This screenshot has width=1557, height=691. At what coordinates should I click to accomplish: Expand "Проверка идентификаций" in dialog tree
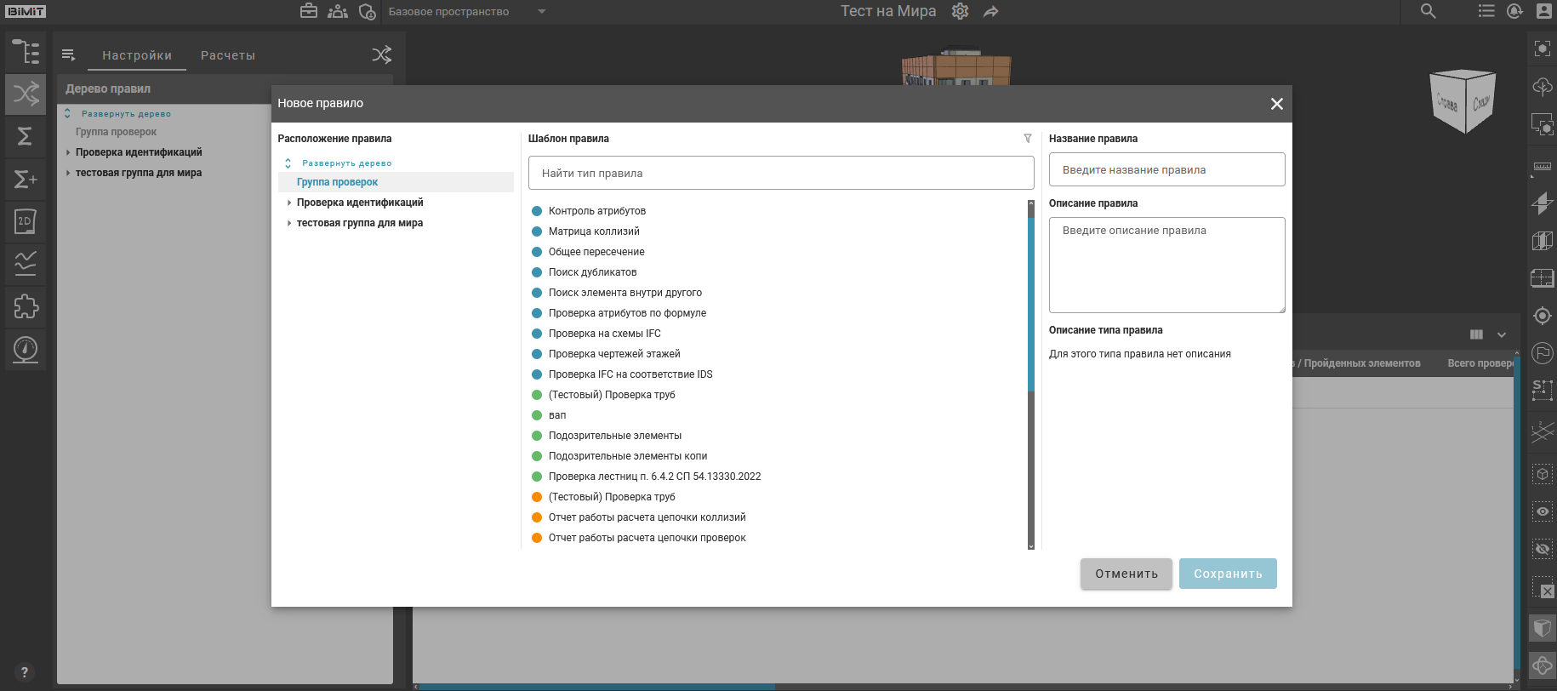pos(289,203)
